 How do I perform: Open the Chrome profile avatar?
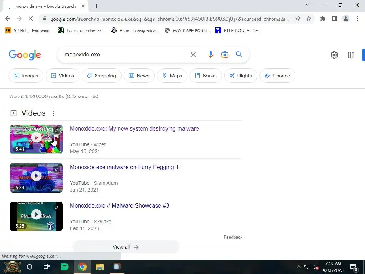click(346, 19)
